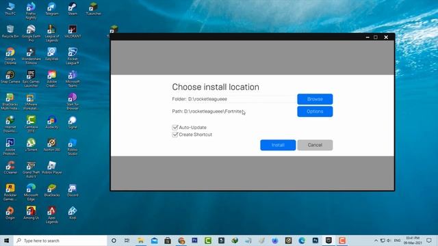This screenshot has width=438, height=246.
Task: Select the Origin desktop shortcut
Action: coord(10,213)
